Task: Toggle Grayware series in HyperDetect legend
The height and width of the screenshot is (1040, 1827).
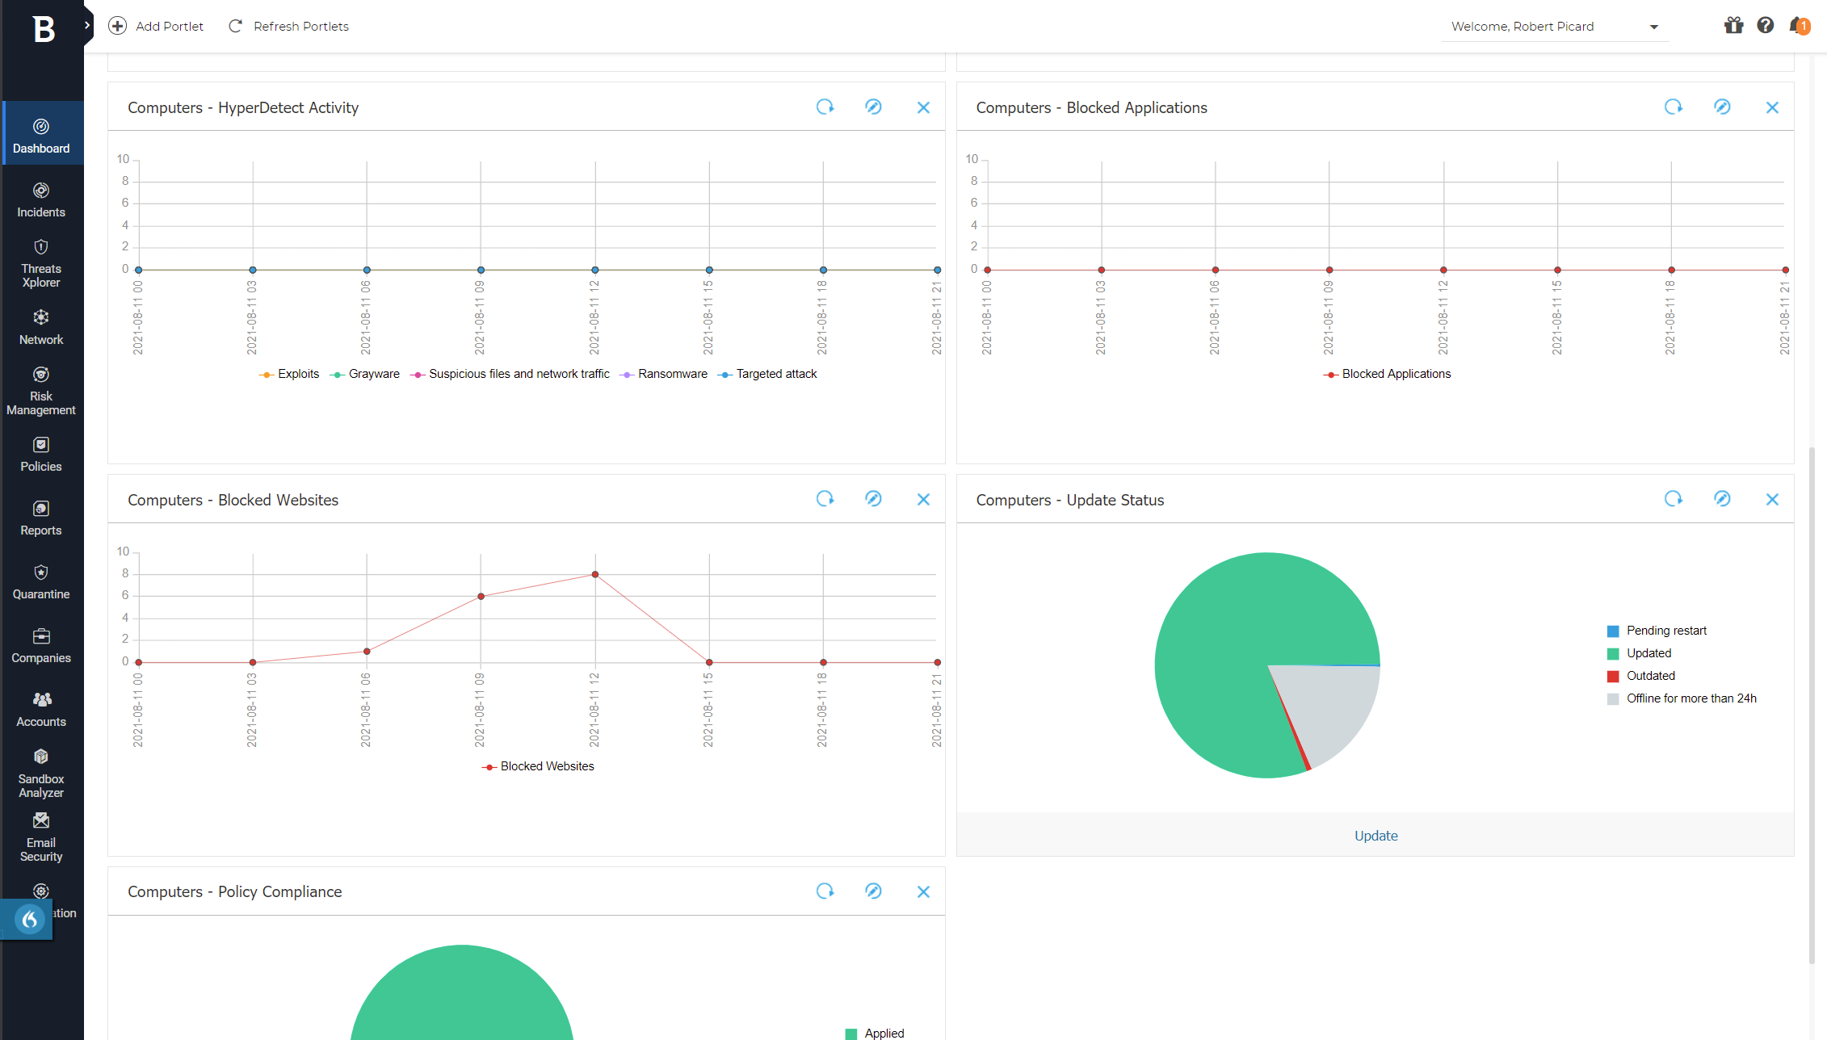Action: 365,374
